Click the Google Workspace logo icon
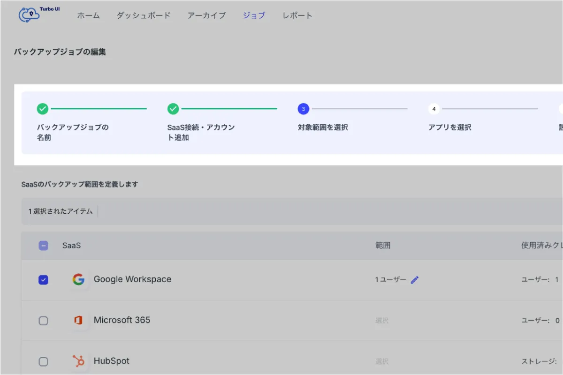Viewport: 563px width, 375px height. click(x=78, y=279)
